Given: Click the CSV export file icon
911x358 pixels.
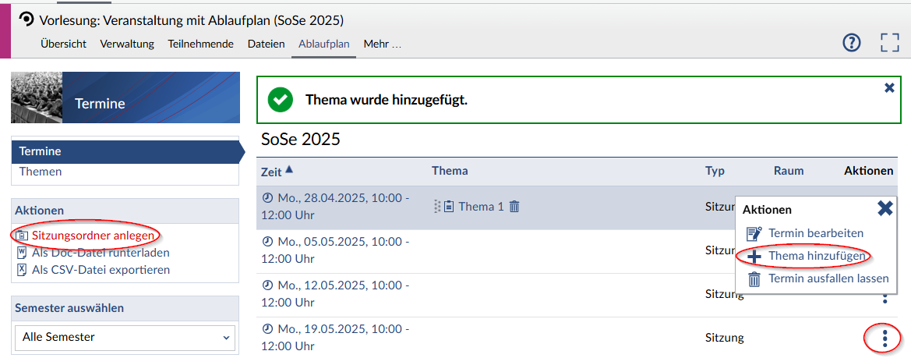Looking at the screenshot, I should (21, 270).
